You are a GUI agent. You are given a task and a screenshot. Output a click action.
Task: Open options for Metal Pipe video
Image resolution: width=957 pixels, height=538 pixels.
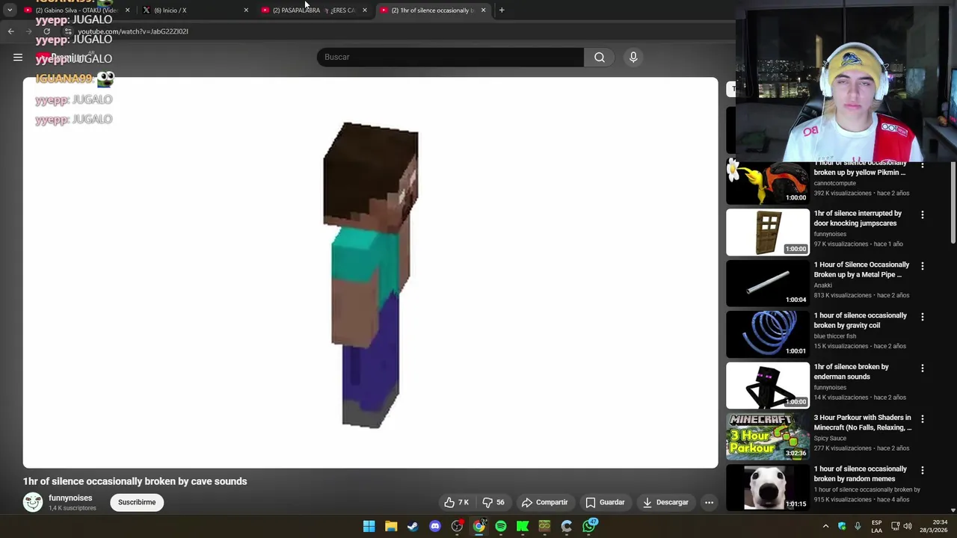(x=922, y=266)
